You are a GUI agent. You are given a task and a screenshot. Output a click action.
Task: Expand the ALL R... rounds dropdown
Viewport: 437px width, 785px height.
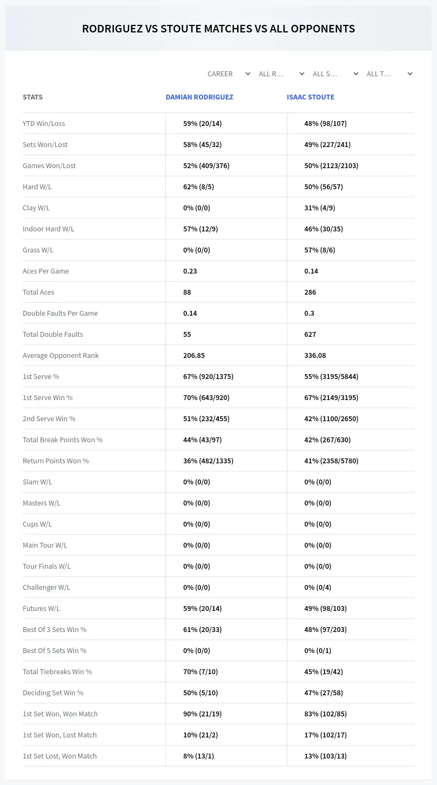pyautogui.click(x=281, y=74)
